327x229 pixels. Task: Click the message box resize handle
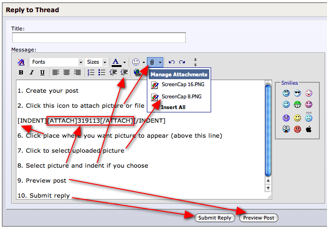(269, 197)
